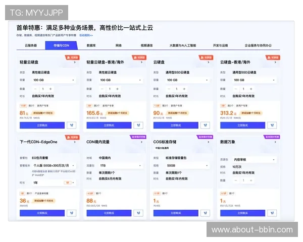Increase quantity for 云硬盘 card
Image resolution: width=303 pixels, height=242 pixels.
[x=184, y=89]
